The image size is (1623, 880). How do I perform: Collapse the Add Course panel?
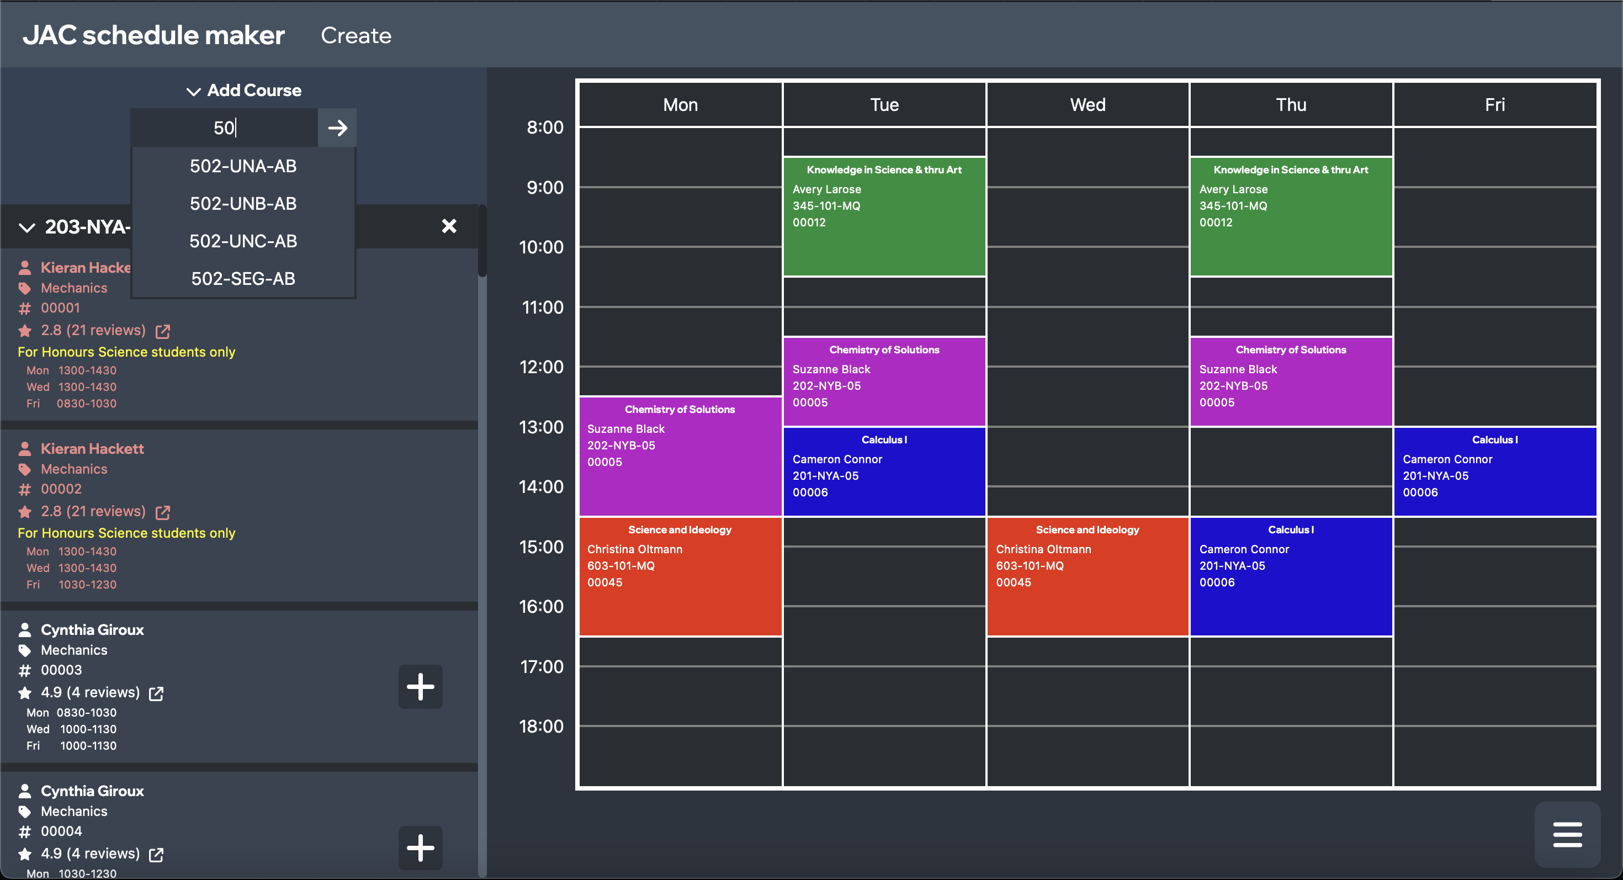point(193,91)
